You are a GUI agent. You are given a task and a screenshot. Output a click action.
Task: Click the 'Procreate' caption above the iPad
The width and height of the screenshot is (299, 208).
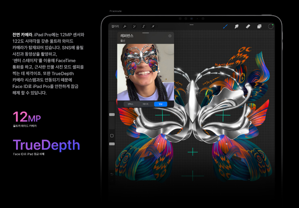coord(115,11)
